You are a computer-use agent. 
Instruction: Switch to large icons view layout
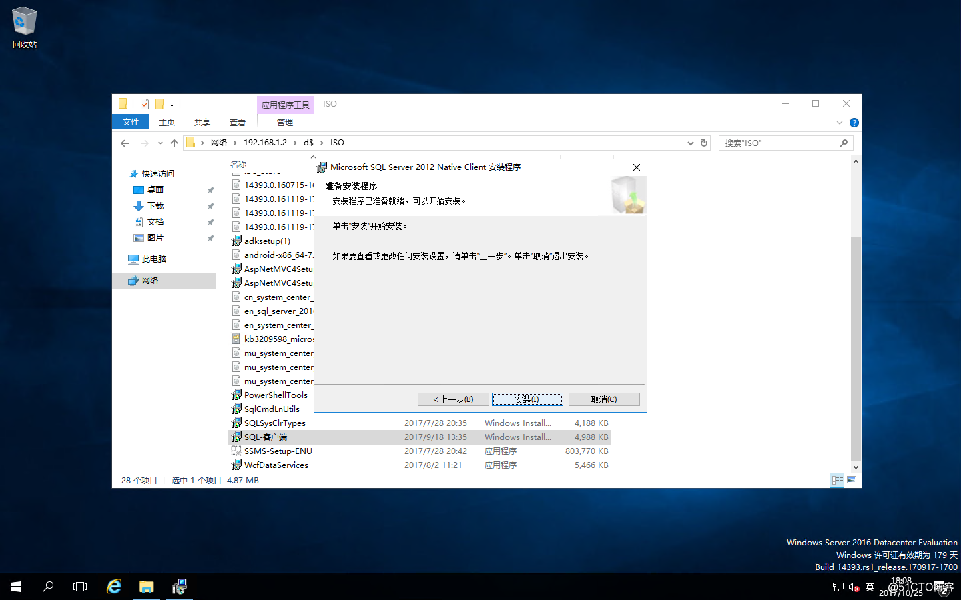[x=852, y=480]
